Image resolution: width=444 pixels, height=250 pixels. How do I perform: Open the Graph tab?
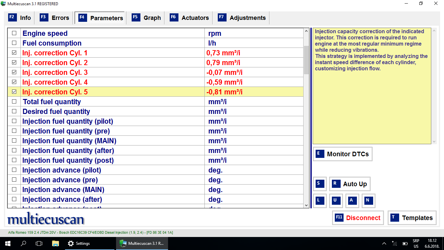tap(147, 18)
